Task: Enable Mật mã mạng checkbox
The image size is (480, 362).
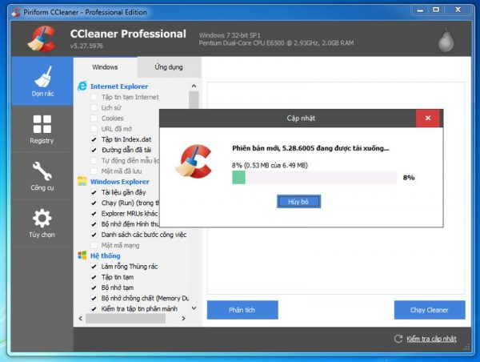Action: 94,245
